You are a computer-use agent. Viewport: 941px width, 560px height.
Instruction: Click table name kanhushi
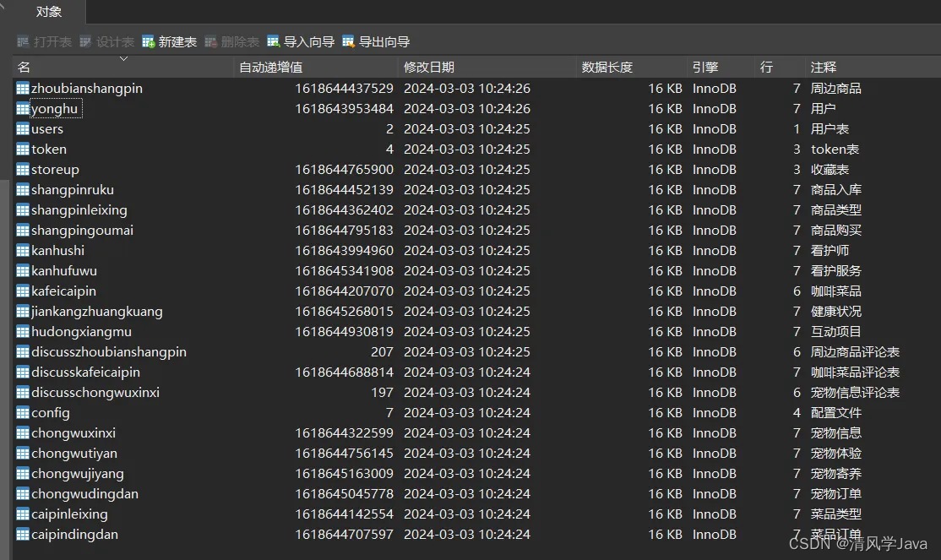tap(58, 250)
